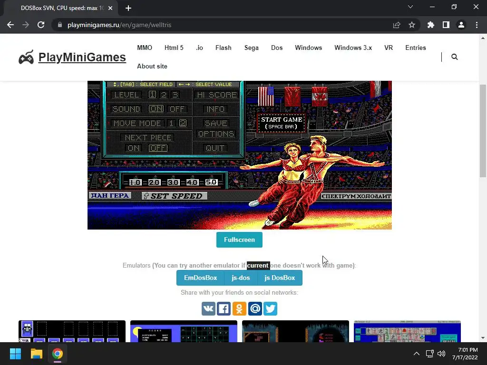
Task: Click the PlayMiniGames gamepad logo icon
Action: [26, 58]
